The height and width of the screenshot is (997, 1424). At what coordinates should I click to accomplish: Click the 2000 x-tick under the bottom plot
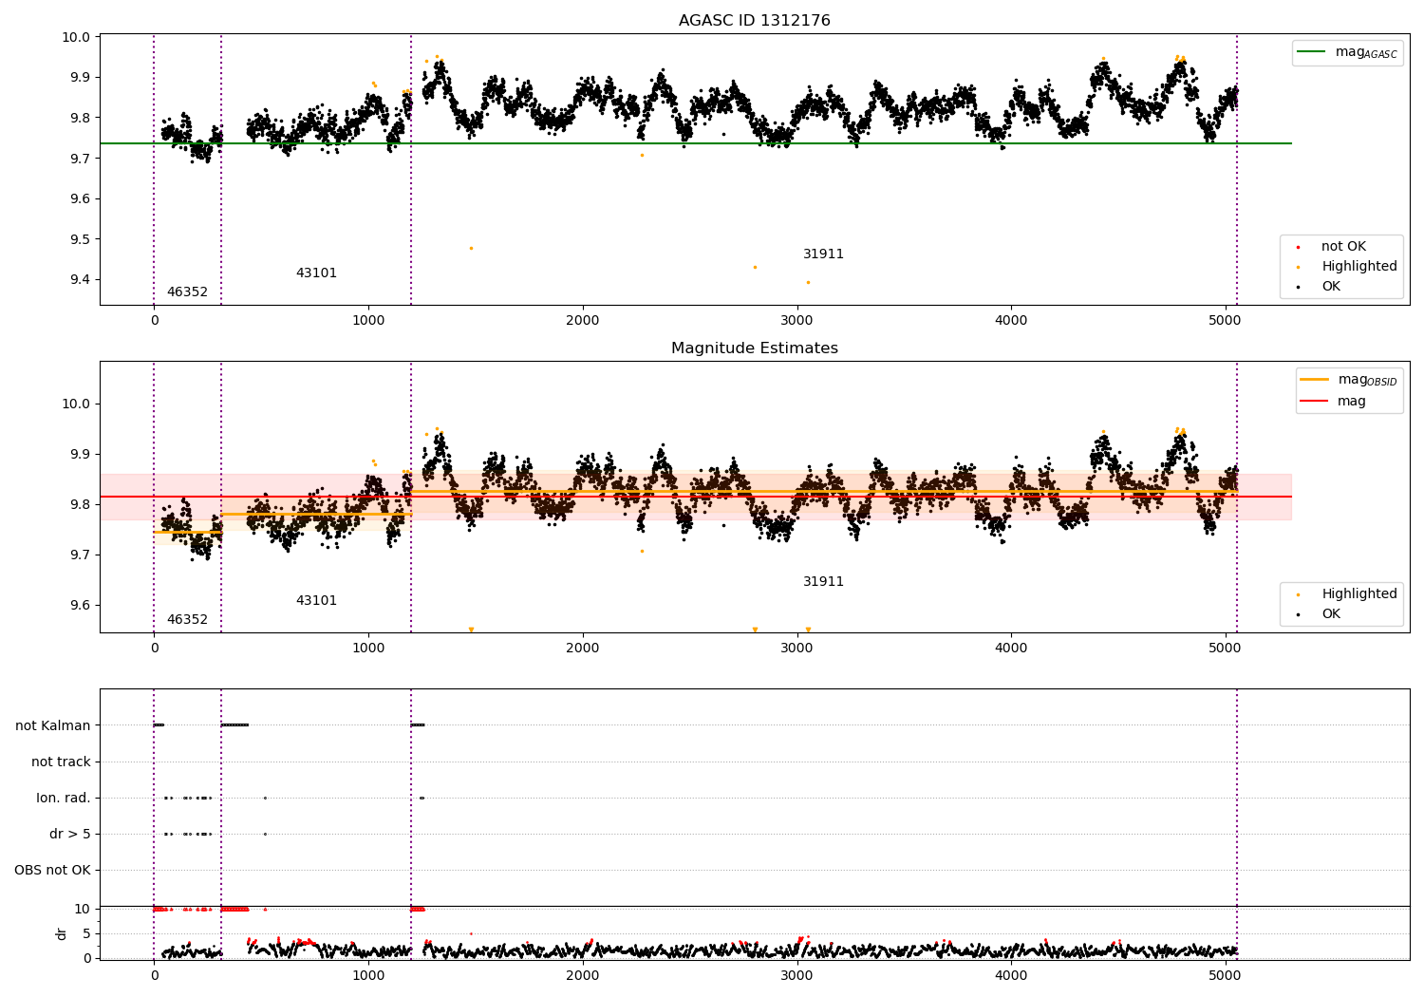tap(583, 975)
